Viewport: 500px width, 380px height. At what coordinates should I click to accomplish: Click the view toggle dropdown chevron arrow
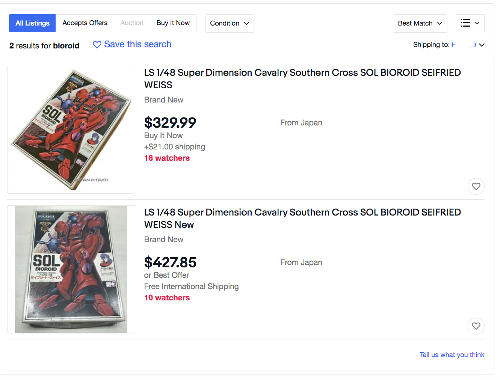pyautogui.click(x=477, y=23)
